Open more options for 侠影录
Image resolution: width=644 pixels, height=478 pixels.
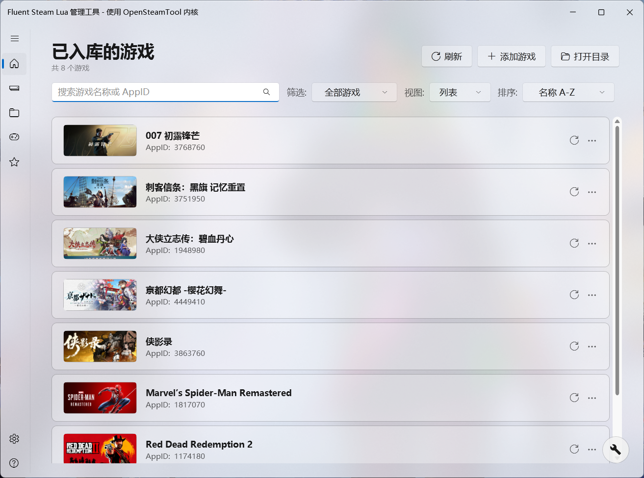pos(592,346)
